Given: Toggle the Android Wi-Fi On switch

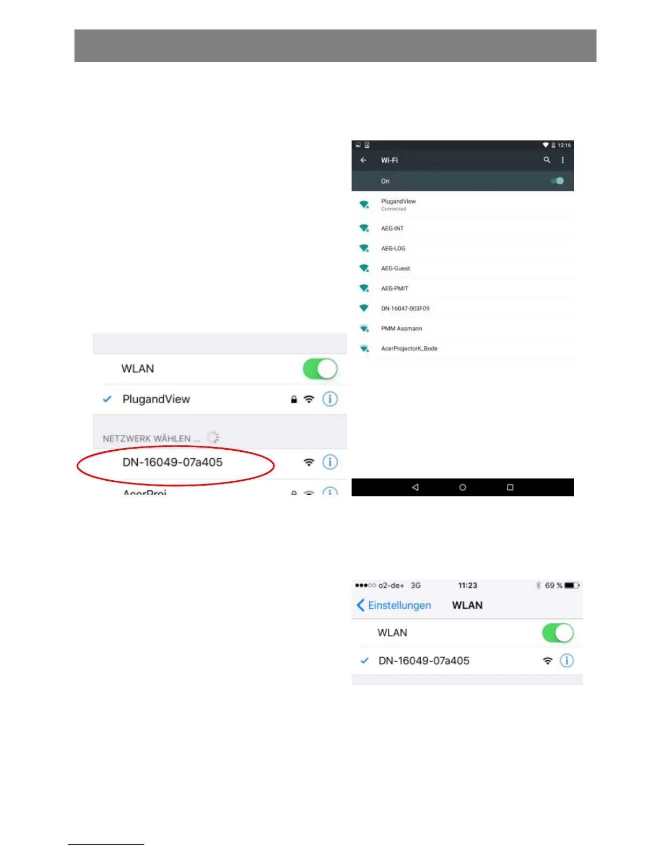Looking at the screenshot, I should click(x=557, y=181).
